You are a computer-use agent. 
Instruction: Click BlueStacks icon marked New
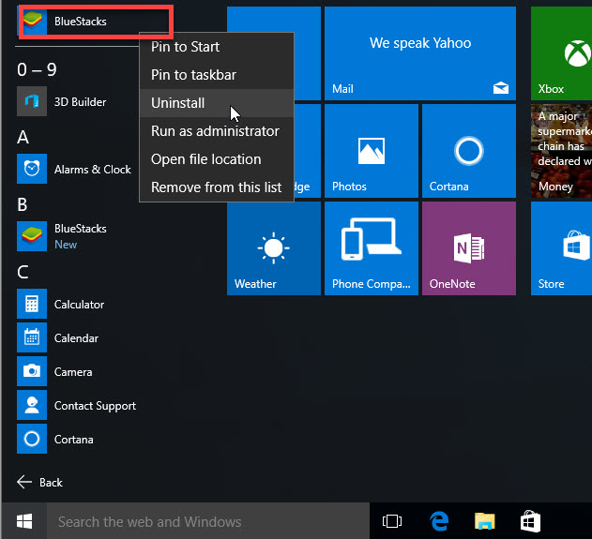(32, 236)
